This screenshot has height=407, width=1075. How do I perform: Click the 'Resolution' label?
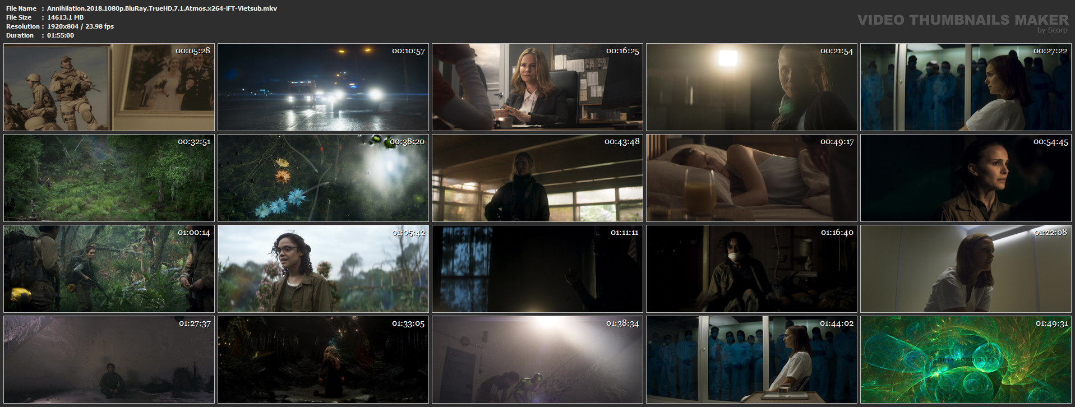[x=23, y=26]
